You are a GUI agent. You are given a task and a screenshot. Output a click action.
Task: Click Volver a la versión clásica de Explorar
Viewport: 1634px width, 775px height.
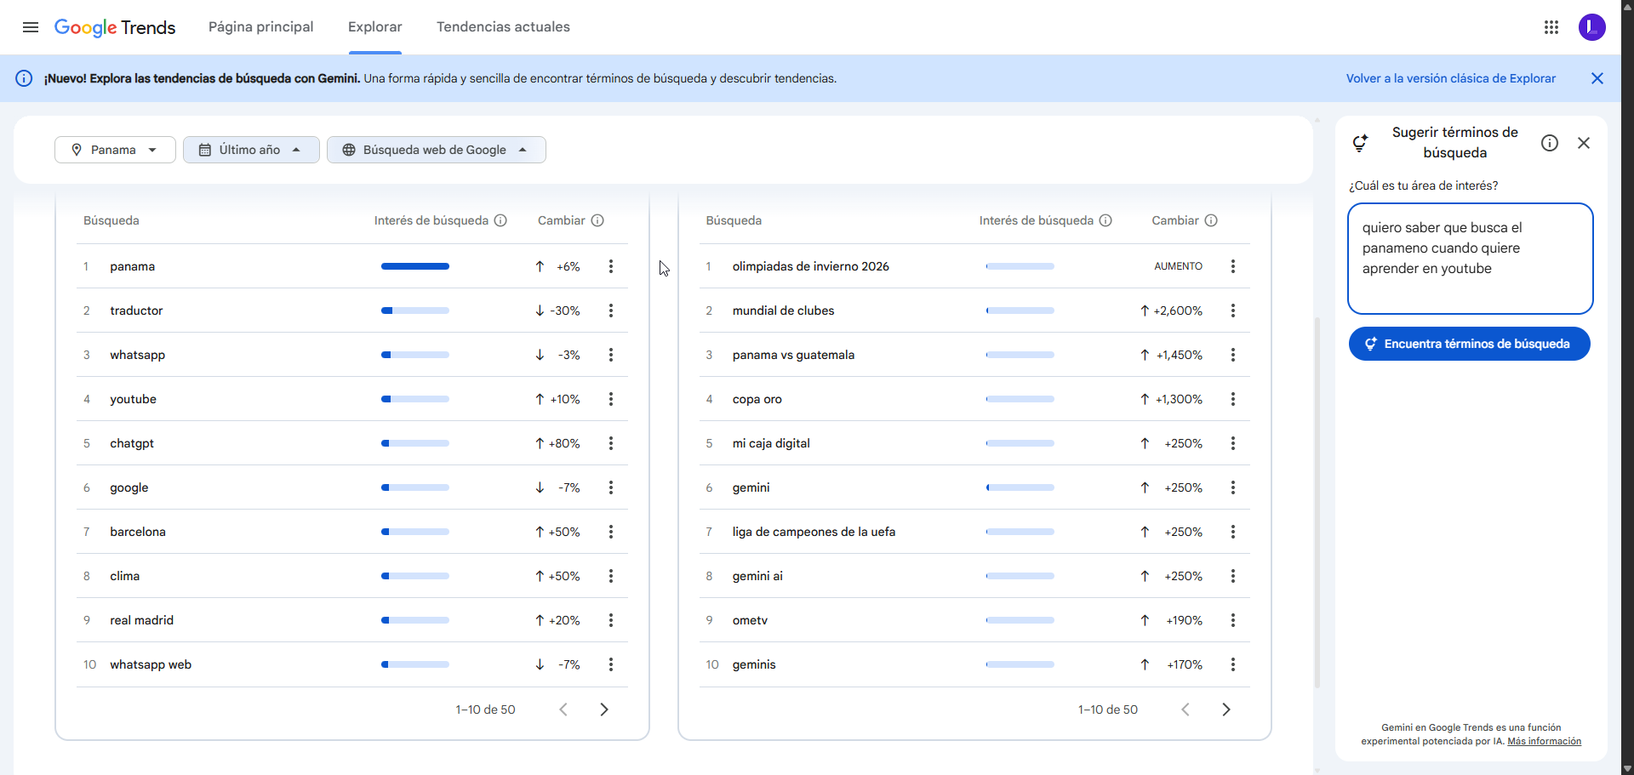coord(1451,78)
